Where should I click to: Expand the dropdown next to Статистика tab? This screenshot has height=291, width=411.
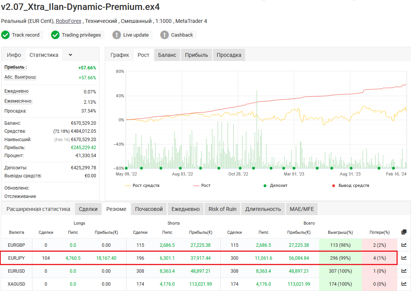coord(71,55)
